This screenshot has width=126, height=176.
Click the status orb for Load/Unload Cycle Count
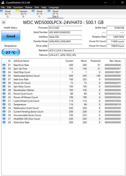pyautogui.click(x=4, y=101)
